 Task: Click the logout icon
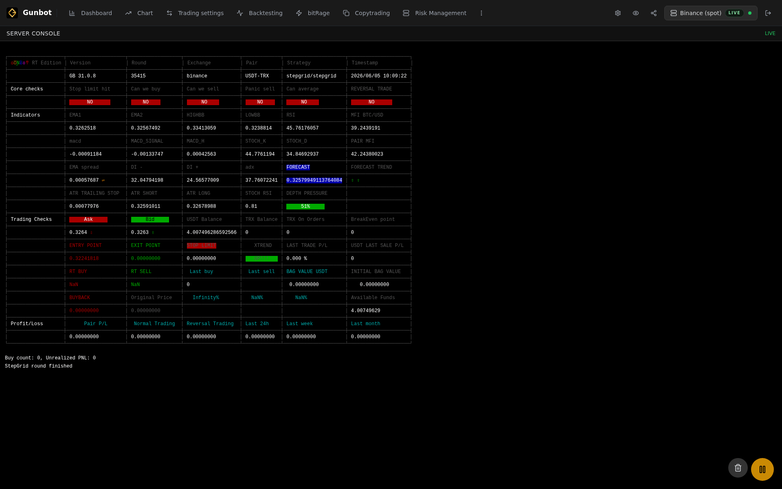point(768,13)
